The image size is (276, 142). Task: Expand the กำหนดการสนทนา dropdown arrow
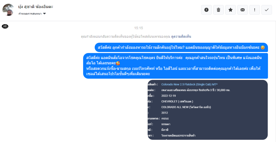44,14
